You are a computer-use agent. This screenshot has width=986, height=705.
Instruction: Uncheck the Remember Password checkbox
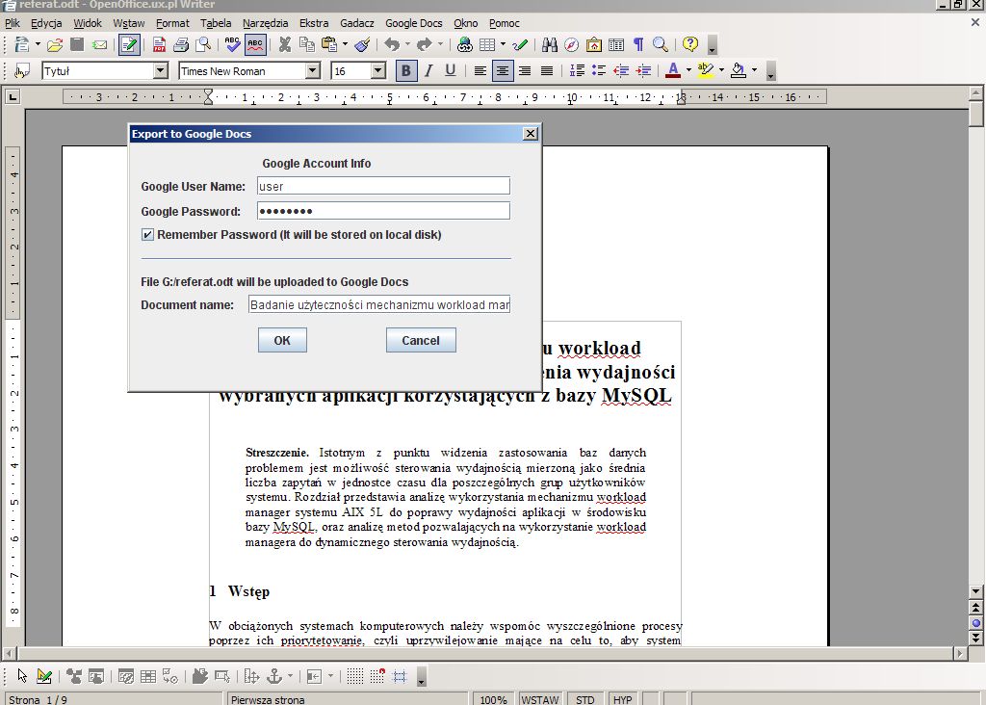coord(147,235)
